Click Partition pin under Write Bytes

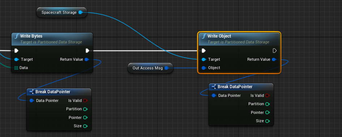85,109
